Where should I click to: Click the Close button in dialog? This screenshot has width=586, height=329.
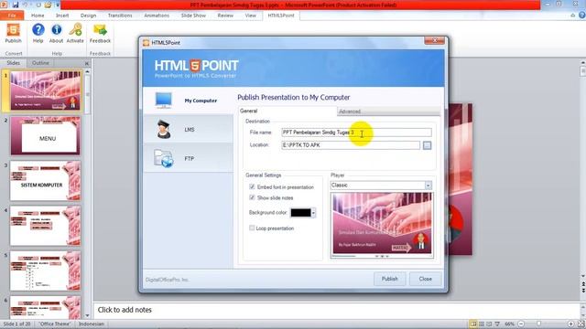[x=425, y=279]
